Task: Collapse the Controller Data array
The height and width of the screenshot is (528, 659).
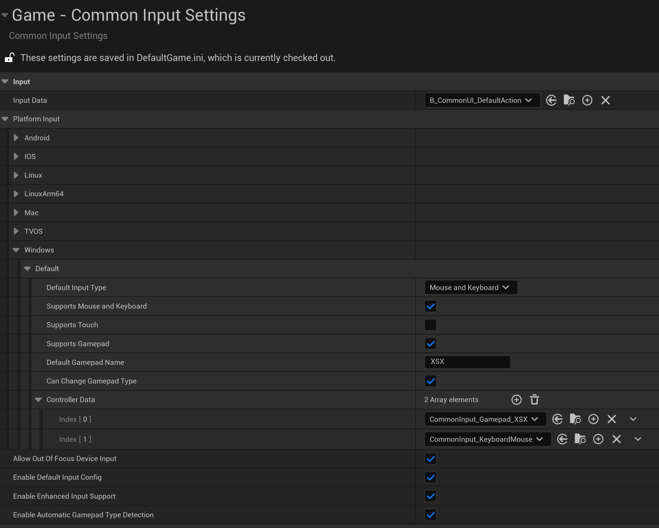Action: 38,400
